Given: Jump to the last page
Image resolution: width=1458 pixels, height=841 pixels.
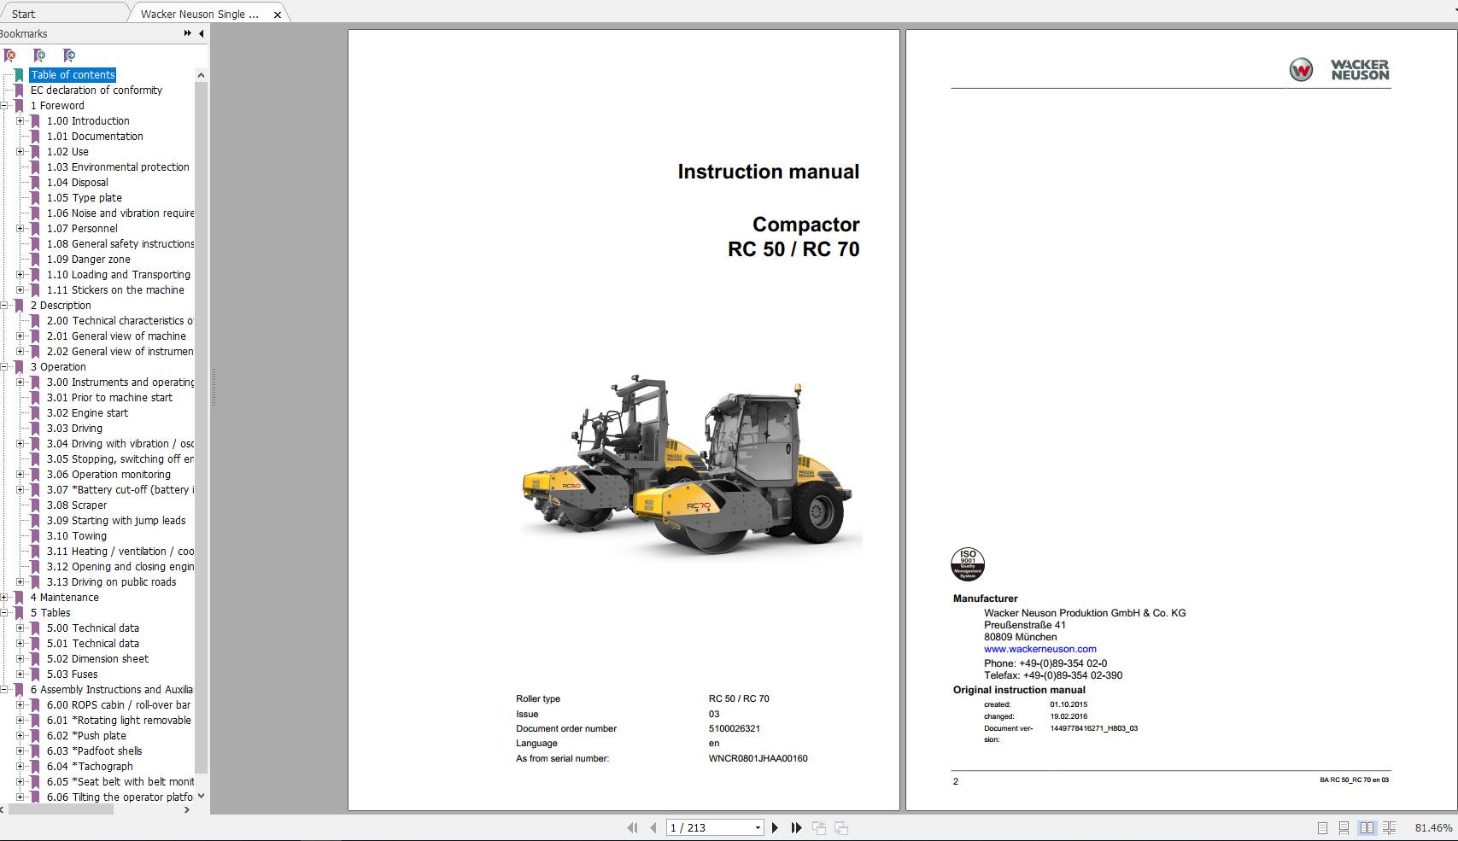Looking at the screenshot, I should point(796,827).
